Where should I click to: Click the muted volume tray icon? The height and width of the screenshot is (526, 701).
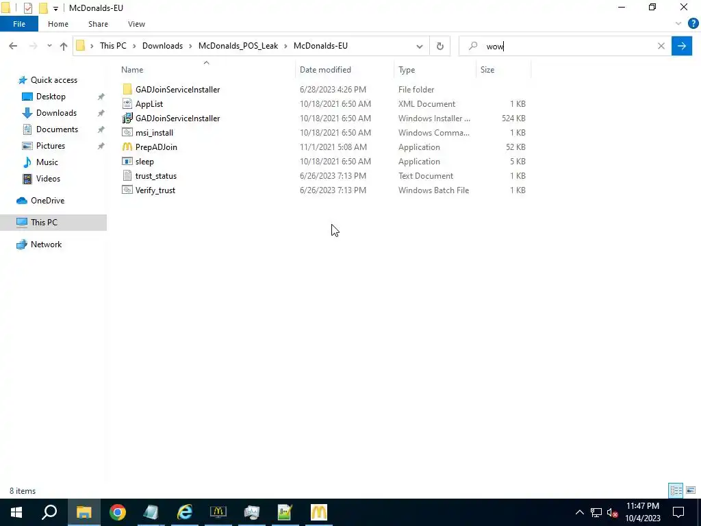pyautogui.click(x=613, y=512)
